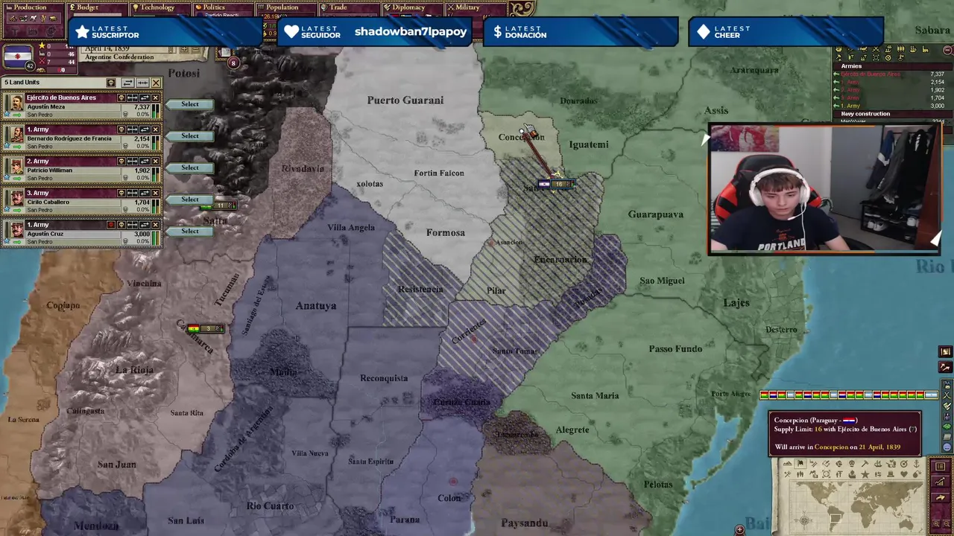The width and height of the screenshot is (954, 536).
Task: Select Patricio Williman's 2. Army only
Action: tap(190, 167)
